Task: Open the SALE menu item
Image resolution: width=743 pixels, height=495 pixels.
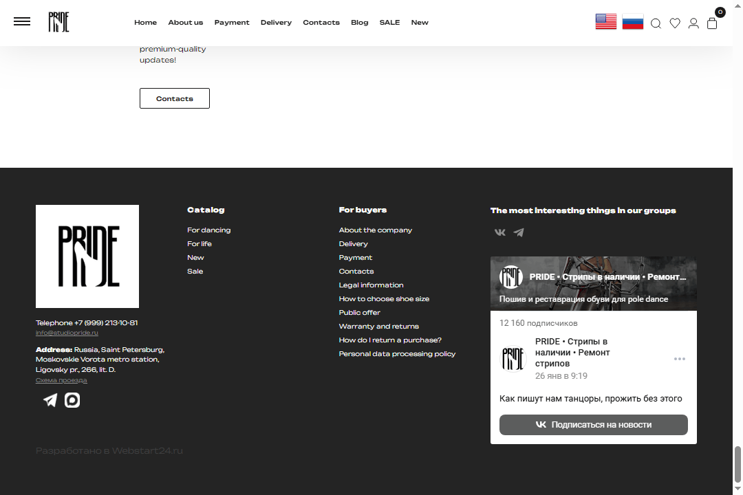Action: [x=389, y=22]
